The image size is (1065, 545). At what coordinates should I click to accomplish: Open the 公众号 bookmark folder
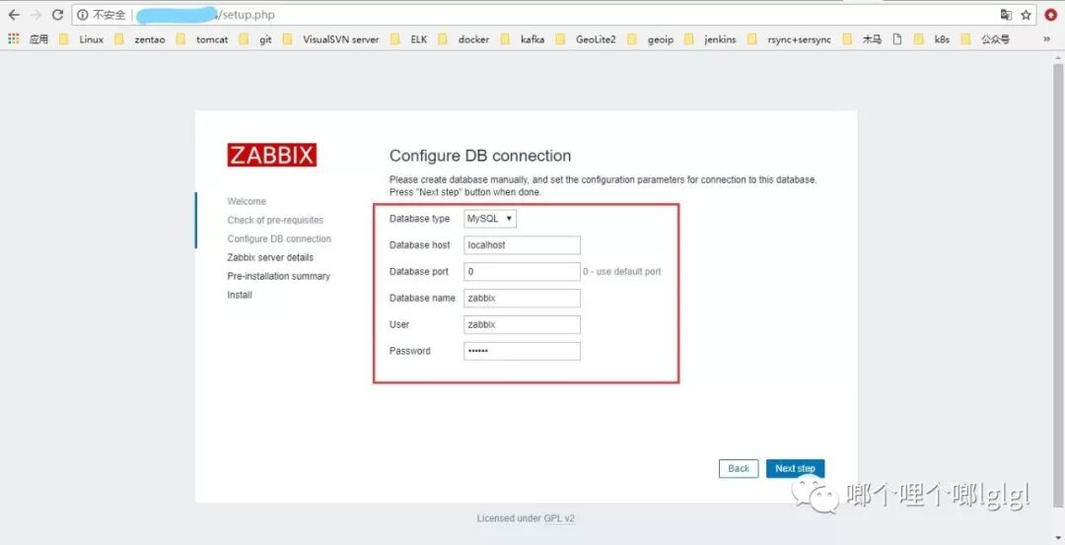tap(985, 39)
